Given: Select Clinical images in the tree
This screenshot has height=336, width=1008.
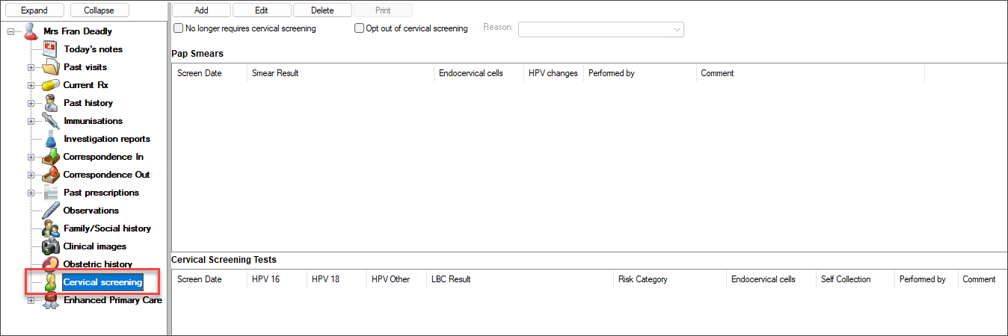Looking at the screenshot, I should point(95,246).
